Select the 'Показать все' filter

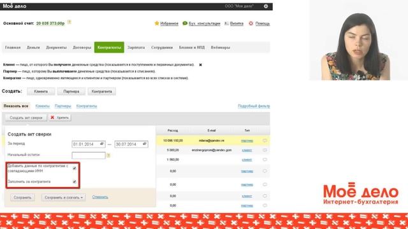point(16,106)
